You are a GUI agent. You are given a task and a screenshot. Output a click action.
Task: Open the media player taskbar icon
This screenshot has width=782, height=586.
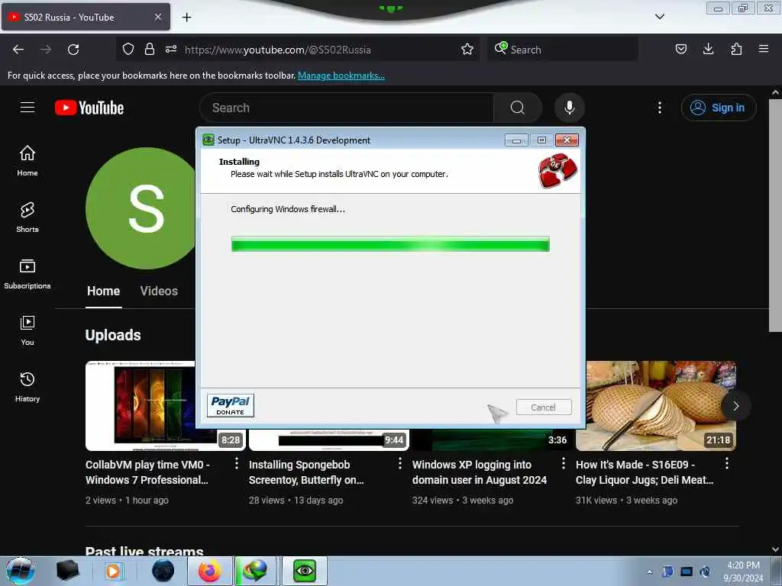[x=113, y=571]
